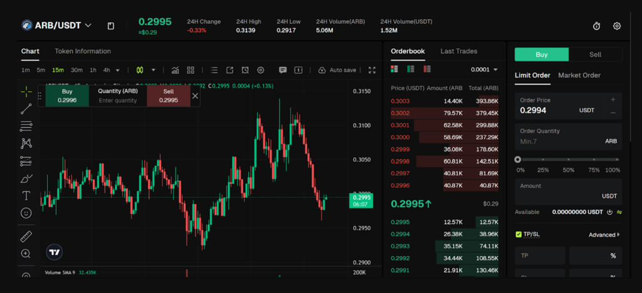The image size is (642, 293).
Task: Open the chart object list icon
Action: tap(214, 70)
